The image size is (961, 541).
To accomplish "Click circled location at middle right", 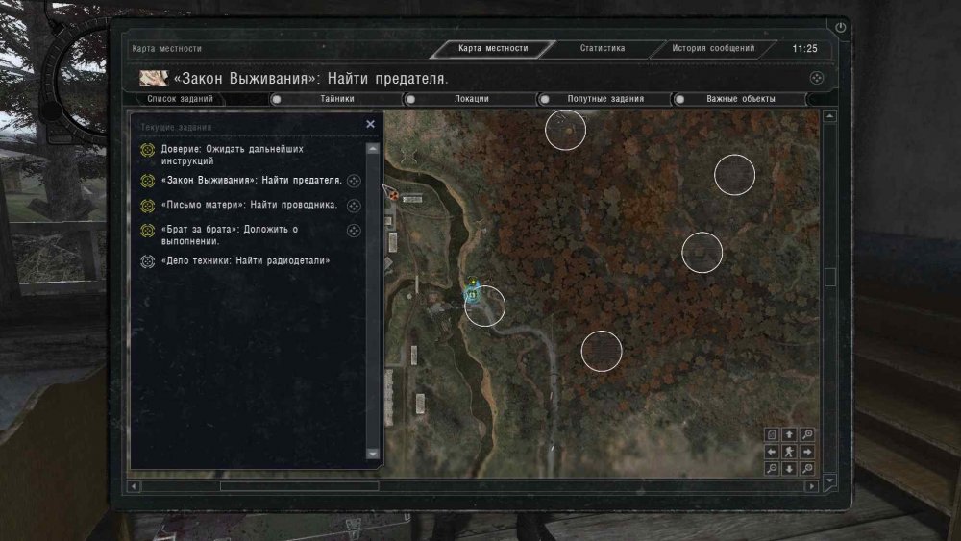I will (702, 253).
